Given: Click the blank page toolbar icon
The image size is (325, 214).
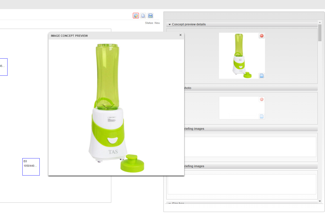Looking at the screenshot, I should point(143,16).
